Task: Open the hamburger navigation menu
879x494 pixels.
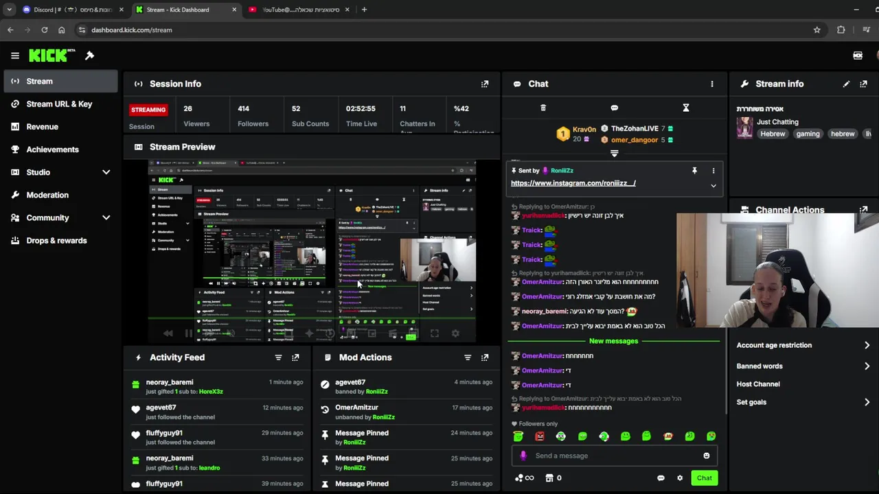Action: tap(15, 56)
